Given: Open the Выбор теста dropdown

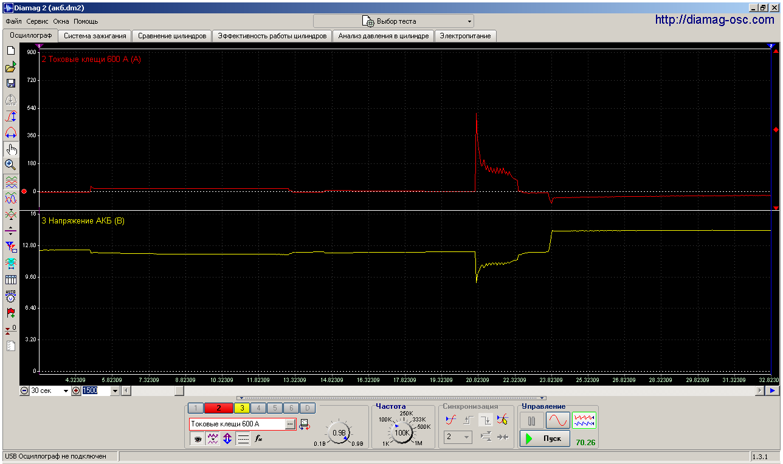Looking at the screenshot, I should 393,21.
